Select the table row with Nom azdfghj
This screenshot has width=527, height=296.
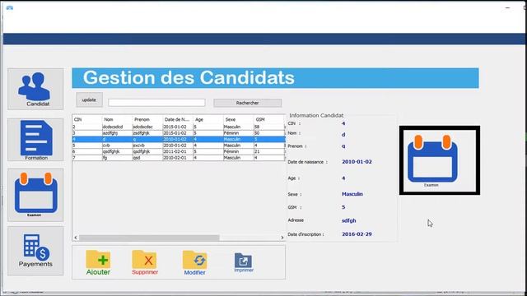[x=179, y=133]
